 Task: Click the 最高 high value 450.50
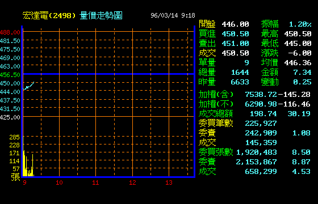298,34
